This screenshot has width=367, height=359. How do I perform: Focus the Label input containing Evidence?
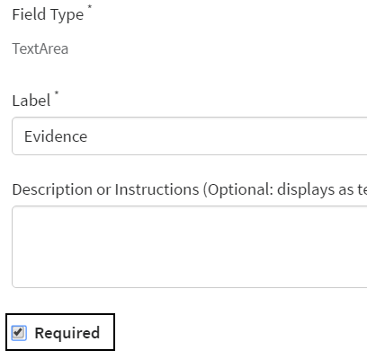[x=190, y=136]
